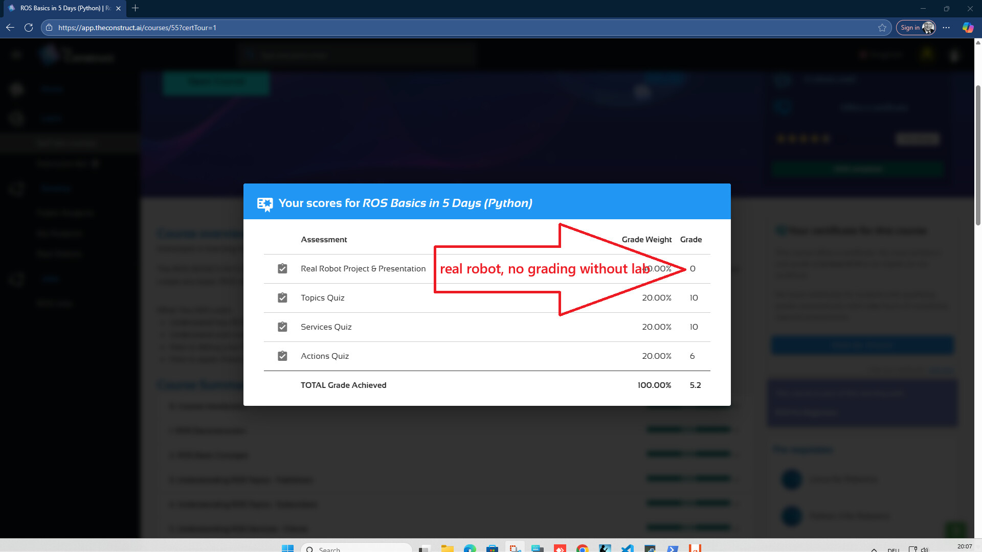Open File Explorer from the taskbar
982x552 pixels.
click(x=448, y=548)
